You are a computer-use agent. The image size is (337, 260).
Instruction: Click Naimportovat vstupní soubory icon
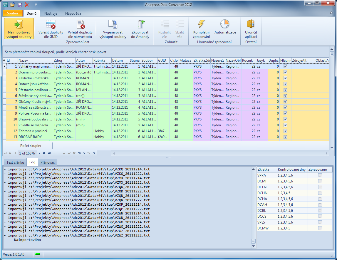(19, 25)
